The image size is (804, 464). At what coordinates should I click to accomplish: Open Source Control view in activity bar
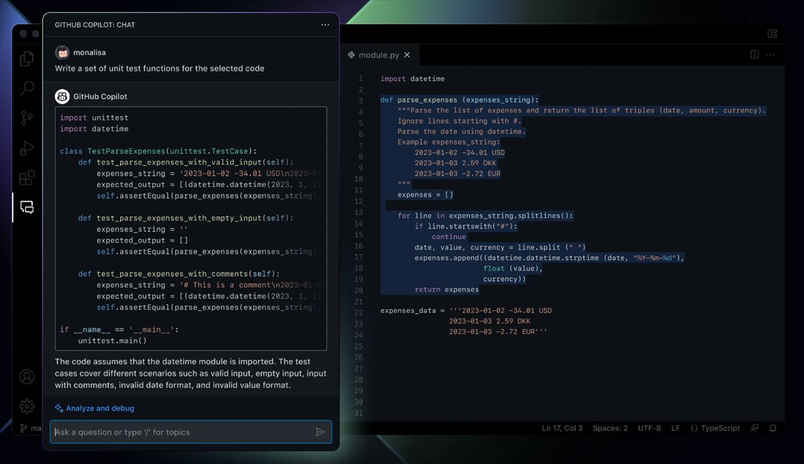27,119
